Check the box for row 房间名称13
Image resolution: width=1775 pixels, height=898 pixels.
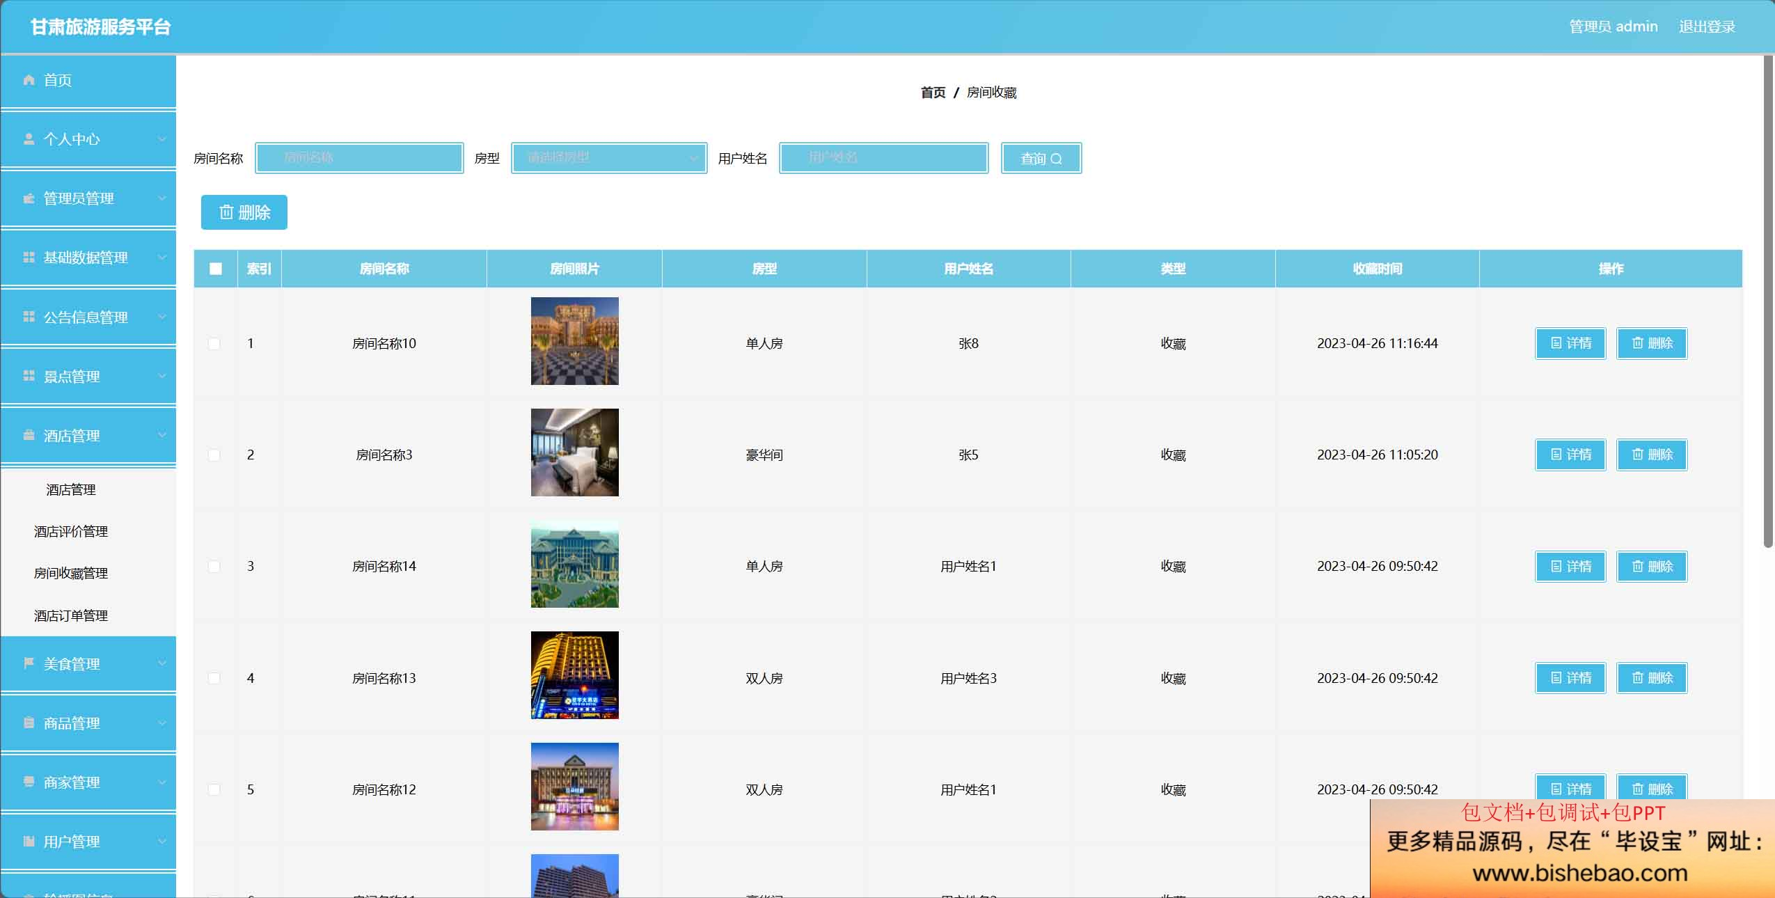(x=214, y=678)
